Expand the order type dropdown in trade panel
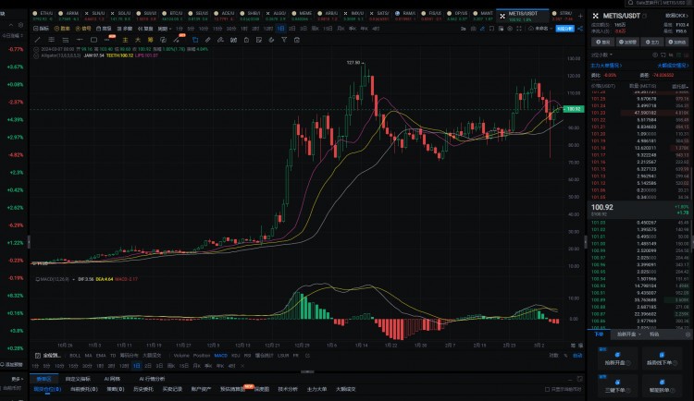This screenshot has width=694, height=401. click(x=629, y=334)
